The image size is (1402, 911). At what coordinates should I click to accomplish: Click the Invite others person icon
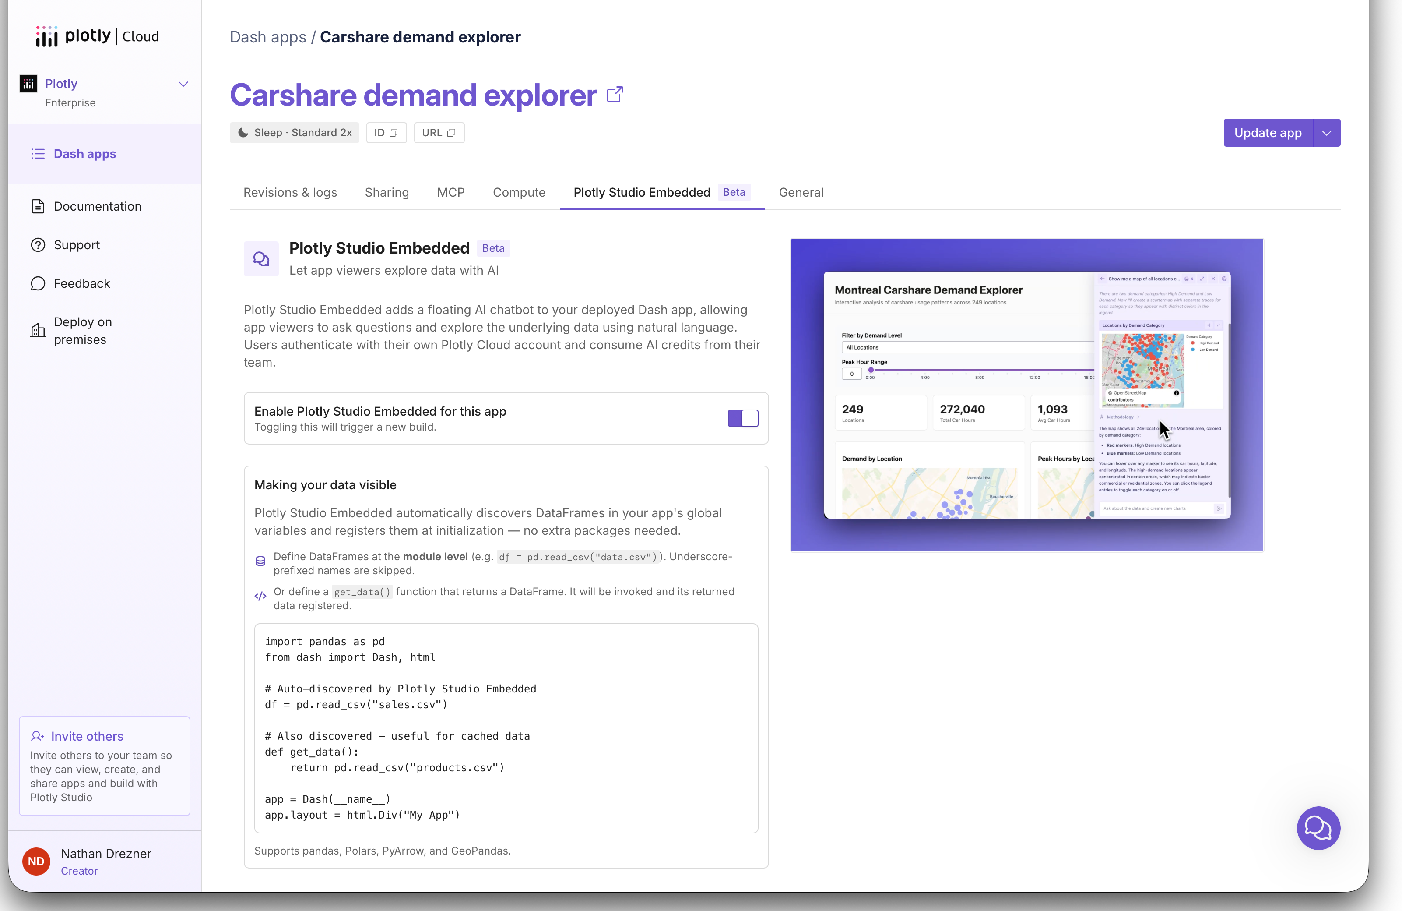(38, 736)
